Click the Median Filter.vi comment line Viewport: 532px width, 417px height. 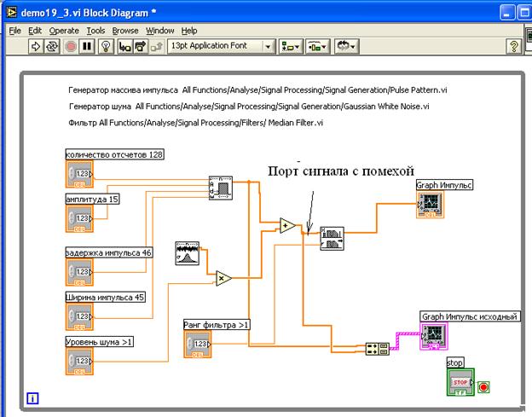(x=195, y=123)
